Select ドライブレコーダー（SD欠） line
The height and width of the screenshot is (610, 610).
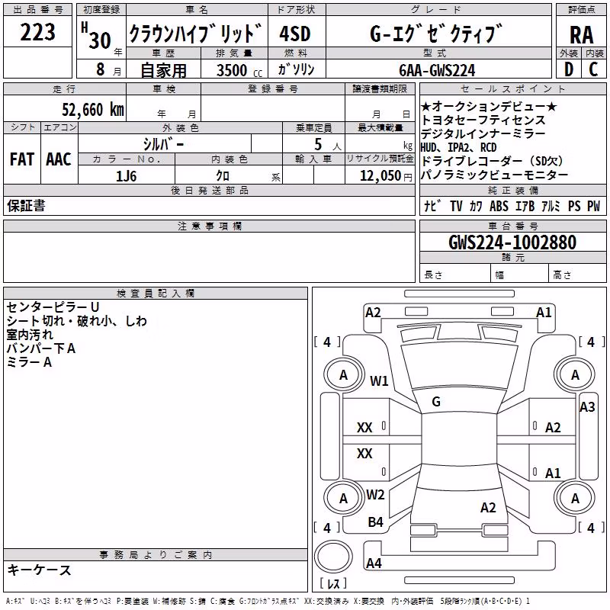pos(492,161)
